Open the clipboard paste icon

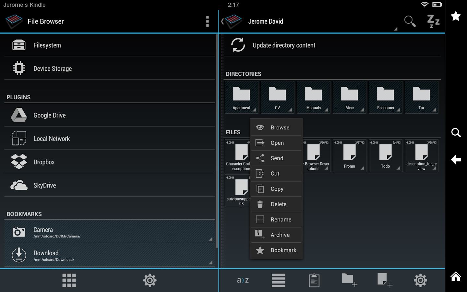tap(314, 280)
